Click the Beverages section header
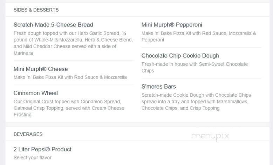This screenshot has width=273, height=165. coord(28,134)
